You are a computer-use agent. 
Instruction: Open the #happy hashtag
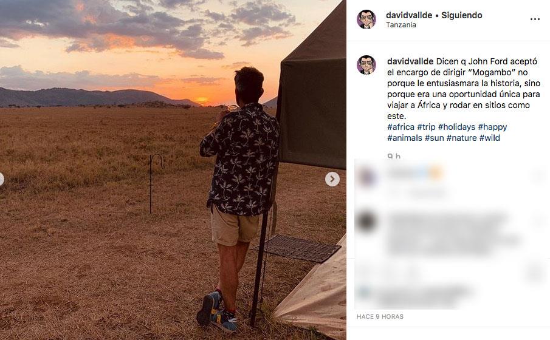[492, 127]
